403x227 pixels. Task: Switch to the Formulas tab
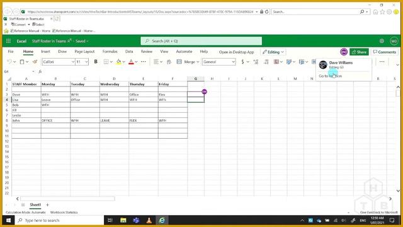(x=110, y=52)
